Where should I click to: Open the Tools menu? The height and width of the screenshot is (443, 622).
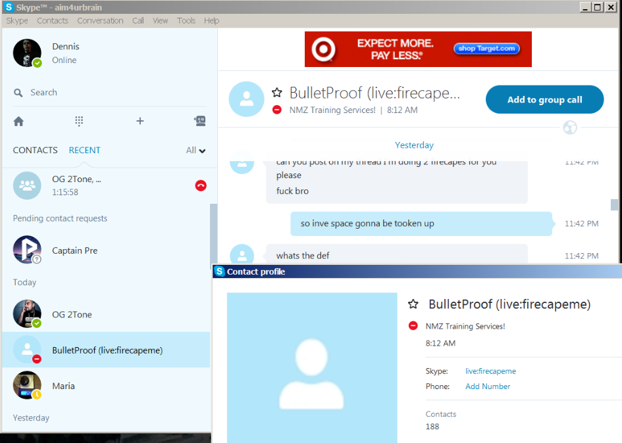186,20
